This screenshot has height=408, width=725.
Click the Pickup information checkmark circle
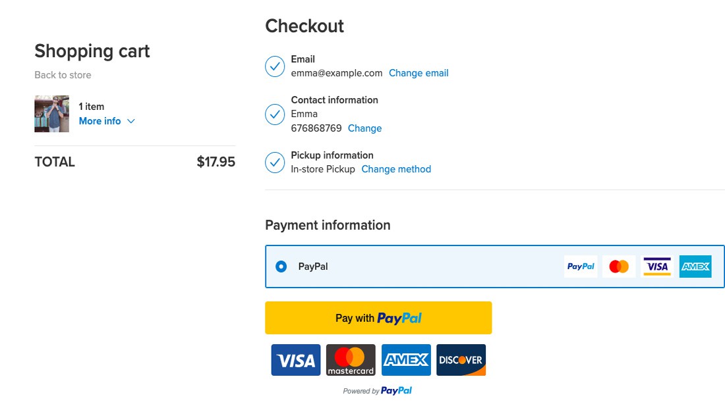click(275, 163)
